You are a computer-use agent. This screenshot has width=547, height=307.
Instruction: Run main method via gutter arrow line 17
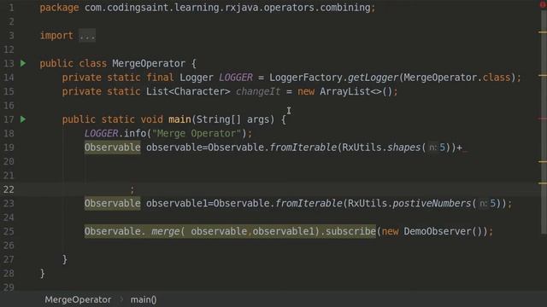tap(23, 119)
